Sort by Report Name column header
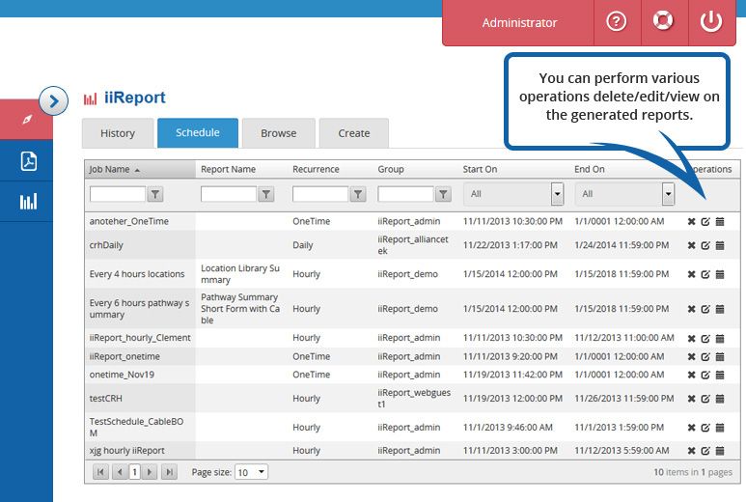Image resolution: width=746 pixels, height=502 pixels. click(228, 169)
